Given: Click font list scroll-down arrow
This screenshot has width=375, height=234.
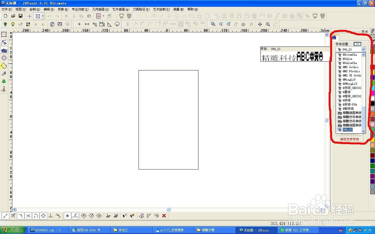Looking at the screenshot, I should pyautogui.click(x=363, y=131).
